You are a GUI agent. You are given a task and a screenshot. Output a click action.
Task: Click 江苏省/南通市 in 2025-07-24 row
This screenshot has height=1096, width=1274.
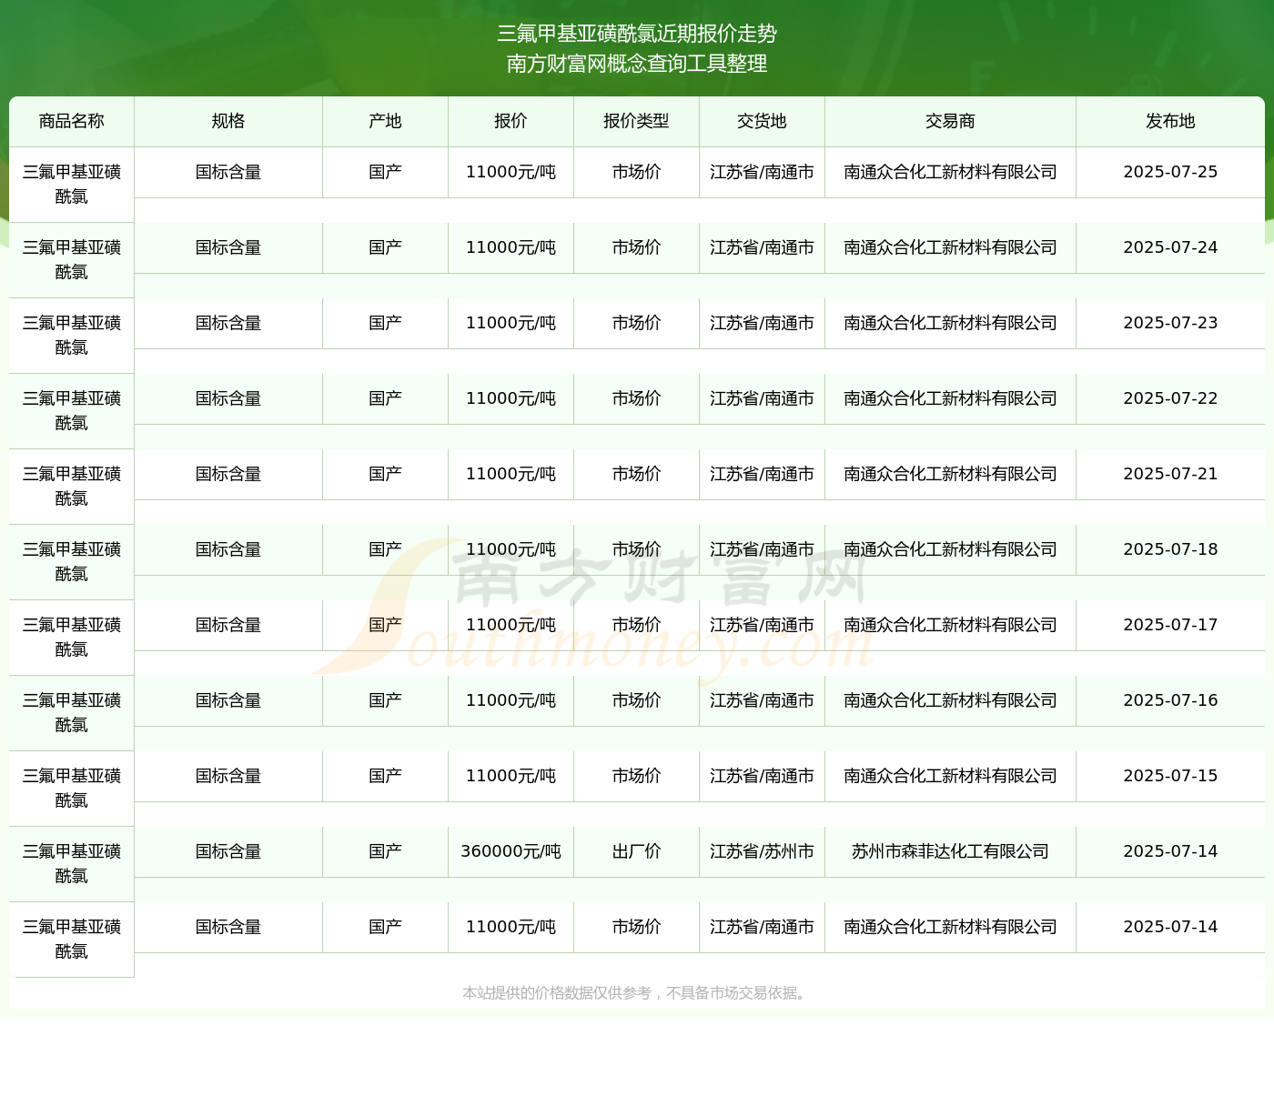(x=763, y=247)
